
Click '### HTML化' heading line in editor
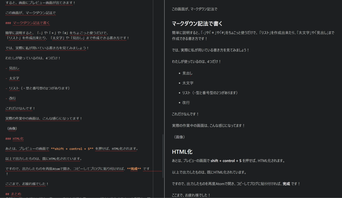click(14, 139)
